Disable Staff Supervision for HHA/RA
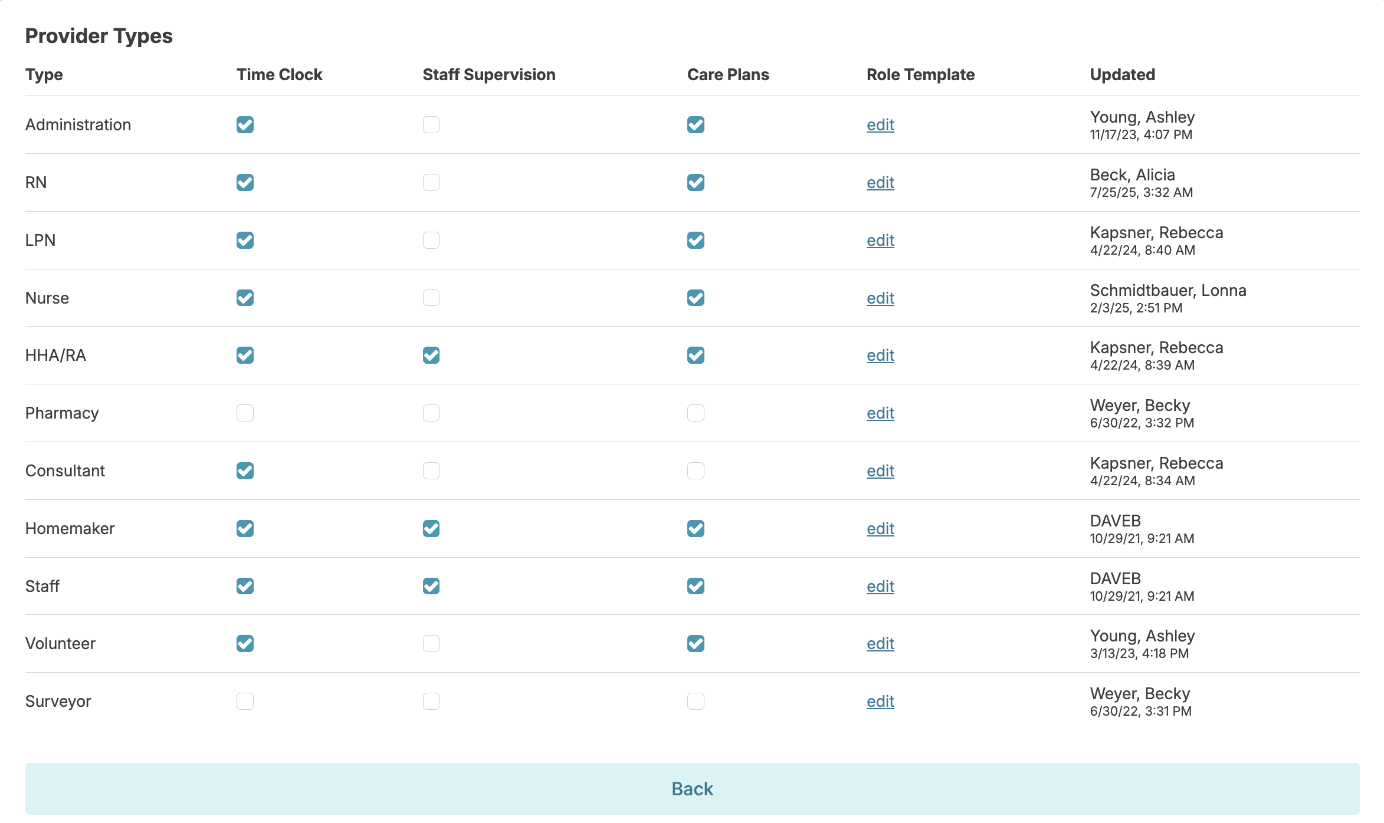The height and width of the screenshot is (823, 1384). [x=431, y=355]
